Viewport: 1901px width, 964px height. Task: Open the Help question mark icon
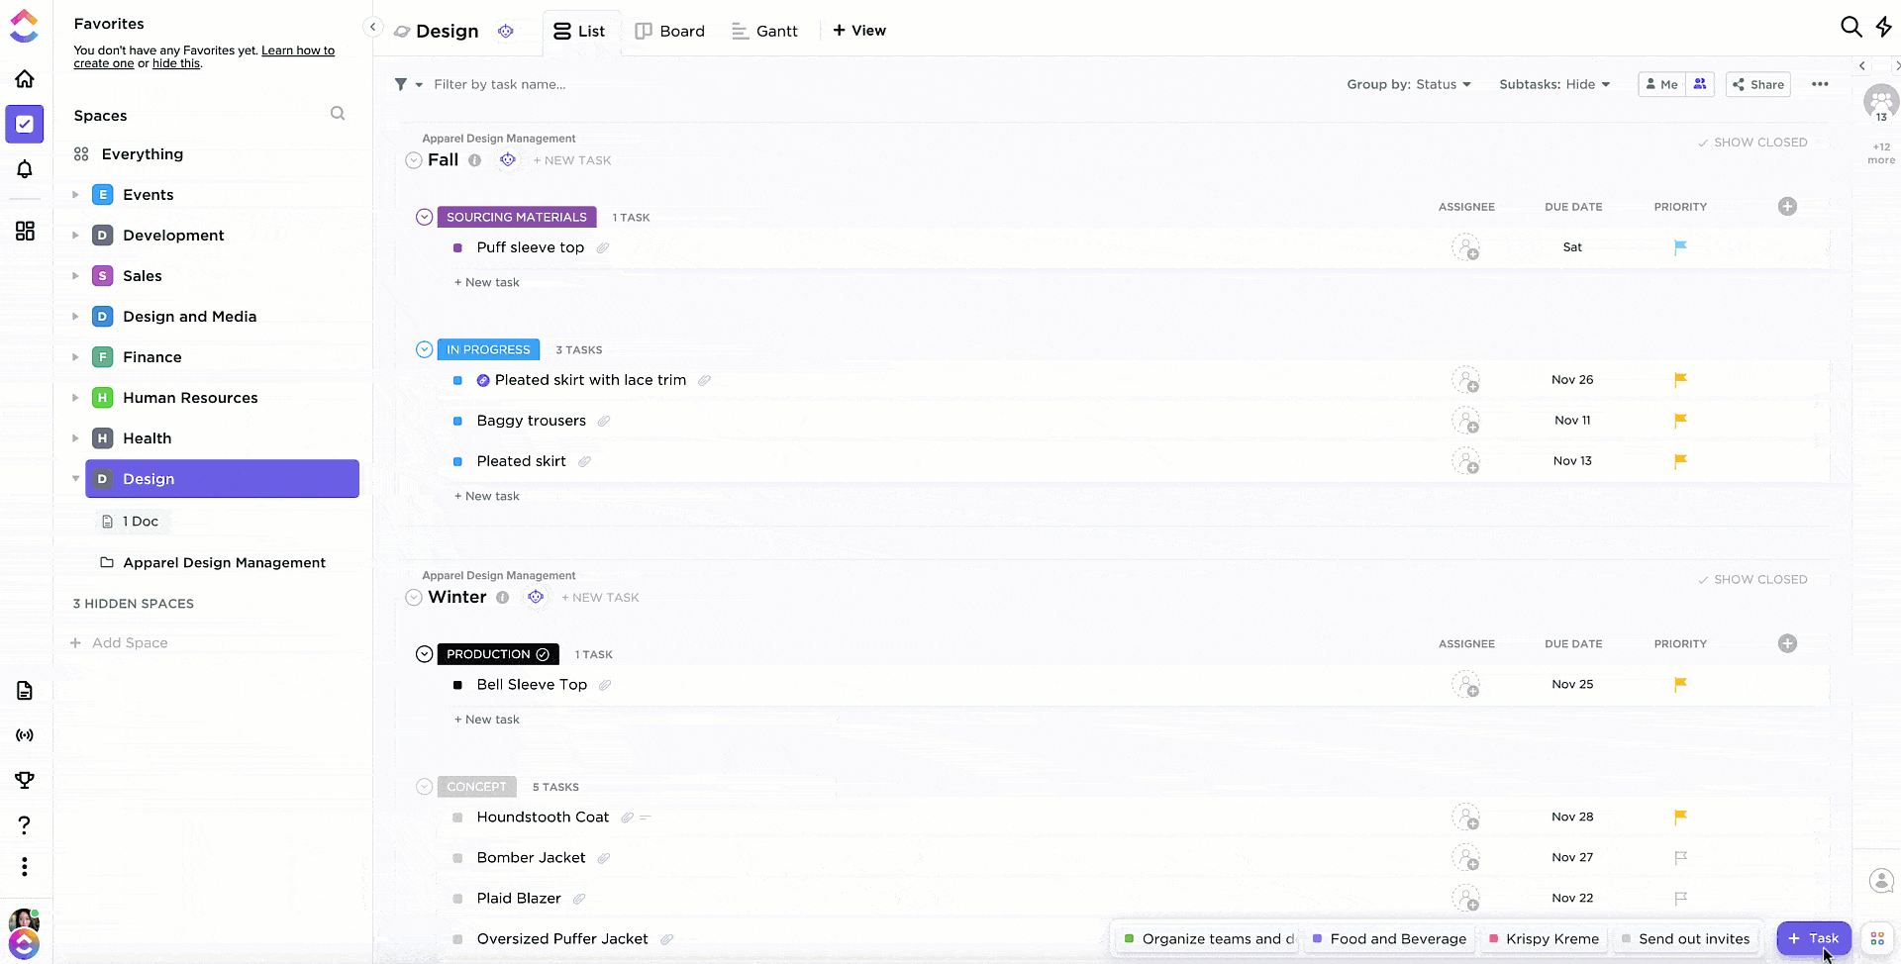(25, 824)
